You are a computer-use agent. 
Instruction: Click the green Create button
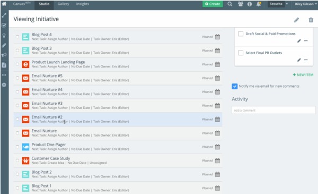pyautogui.click(x=213, y=4)
